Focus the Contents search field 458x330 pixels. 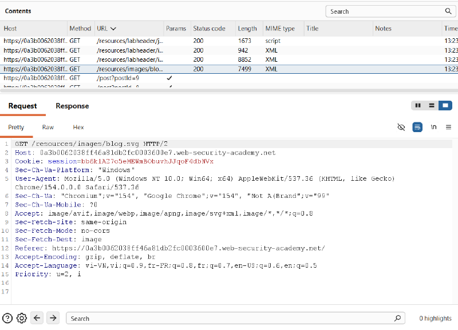point(390,11)
